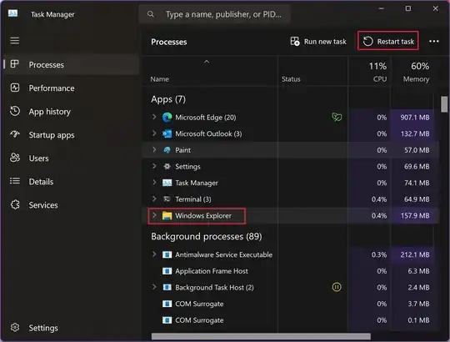Click the Restart task circular arrow icon

368,42
